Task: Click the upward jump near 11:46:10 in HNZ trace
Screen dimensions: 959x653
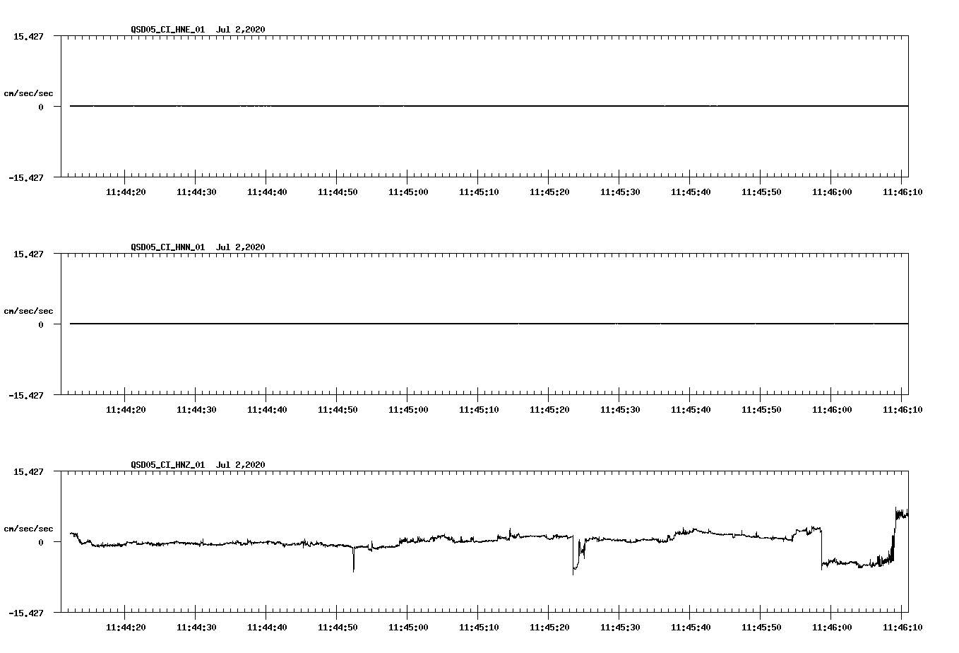Action: tap(894, 534)
